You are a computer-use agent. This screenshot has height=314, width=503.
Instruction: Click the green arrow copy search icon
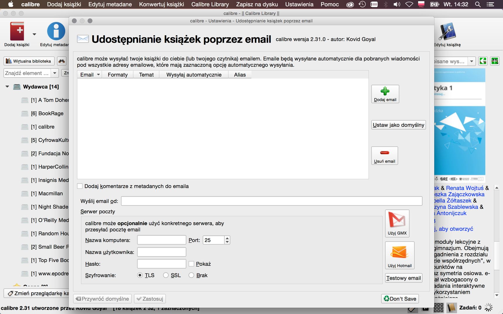[x=483, y=61]
